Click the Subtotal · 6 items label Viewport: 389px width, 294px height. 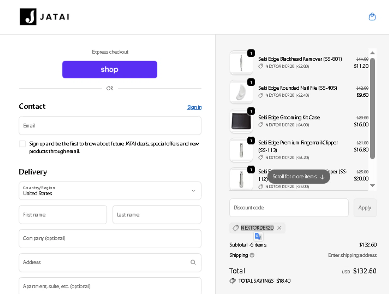pyautogui.click(x=248, y=245)
